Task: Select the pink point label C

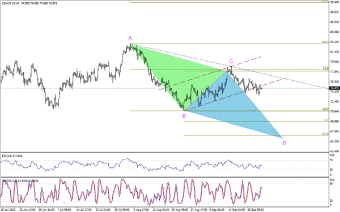Action: (x=231, y=62)
